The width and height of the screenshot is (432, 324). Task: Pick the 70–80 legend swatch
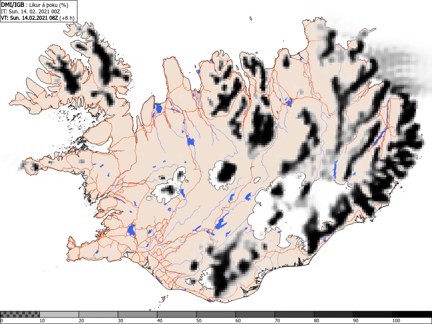coord(294,314)
